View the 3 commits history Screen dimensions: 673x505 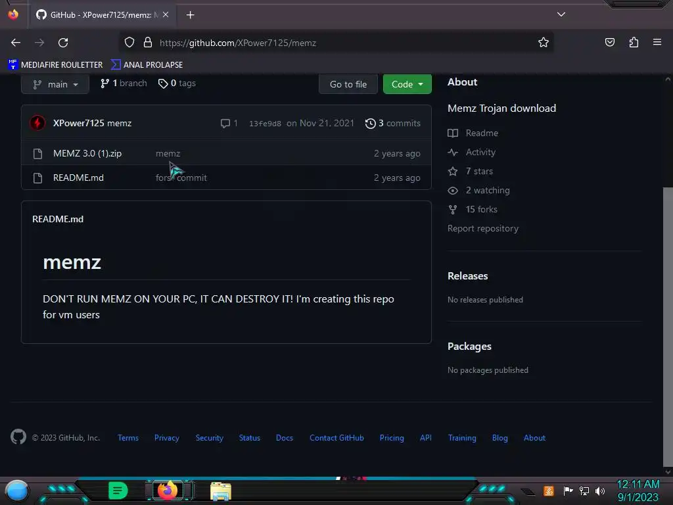(x=393, y=123)
